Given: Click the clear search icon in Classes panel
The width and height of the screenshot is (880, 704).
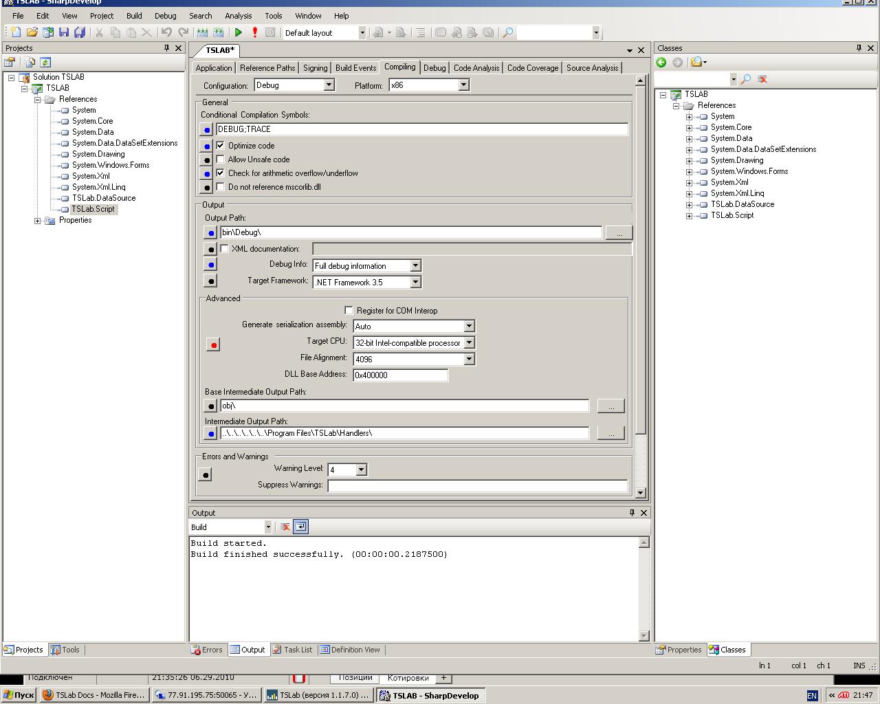Looking at the screenshot, I should (x=762, y=79).
